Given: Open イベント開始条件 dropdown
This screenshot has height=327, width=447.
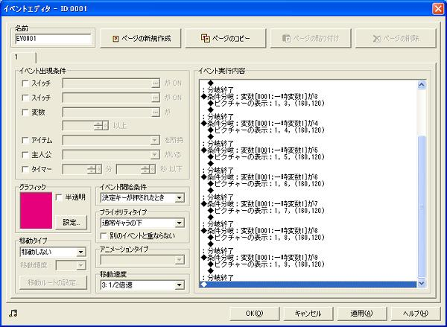Looking at the screenshot, I should pos(179,197).
